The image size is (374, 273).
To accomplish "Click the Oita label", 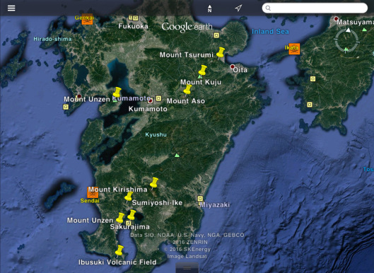I will pyautogui.click(x=240, y=70).
